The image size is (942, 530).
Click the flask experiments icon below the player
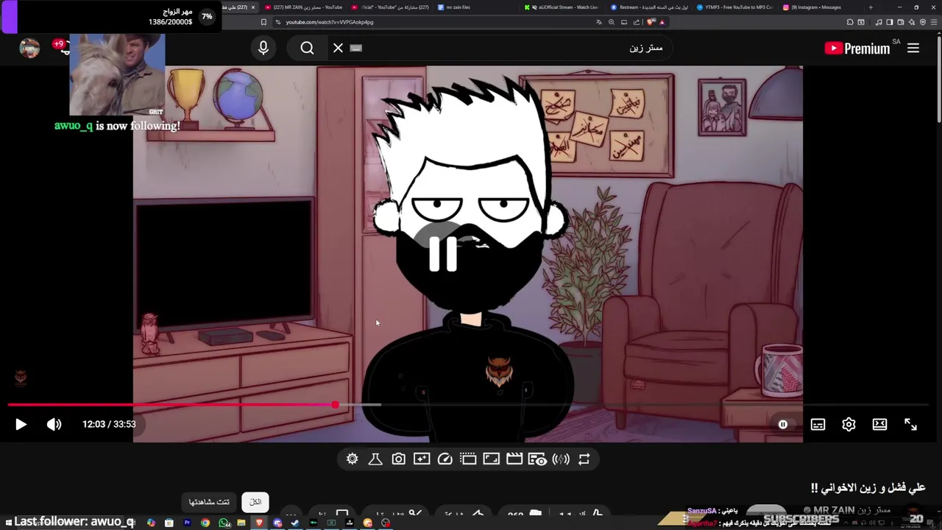click(x=375, y=459)
